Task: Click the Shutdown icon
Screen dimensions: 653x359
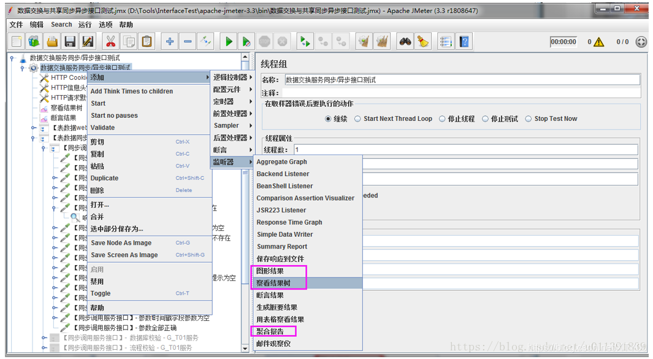Action: [283, 41]
